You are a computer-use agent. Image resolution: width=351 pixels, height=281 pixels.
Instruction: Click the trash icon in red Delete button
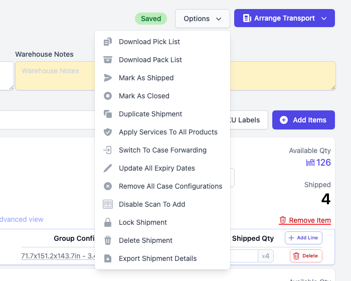(x=296, y=256)
